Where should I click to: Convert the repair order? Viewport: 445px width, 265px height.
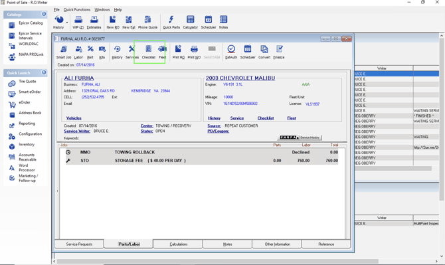[264, 52]
